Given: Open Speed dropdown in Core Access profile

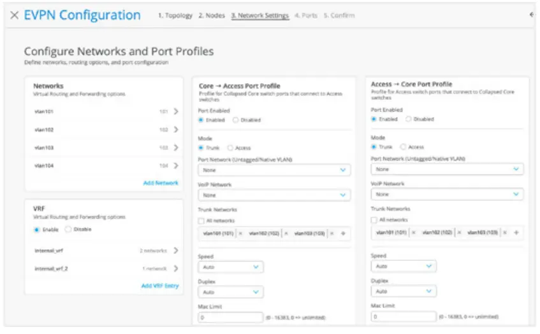Looking at the screenshot, I should pos(231,268).
